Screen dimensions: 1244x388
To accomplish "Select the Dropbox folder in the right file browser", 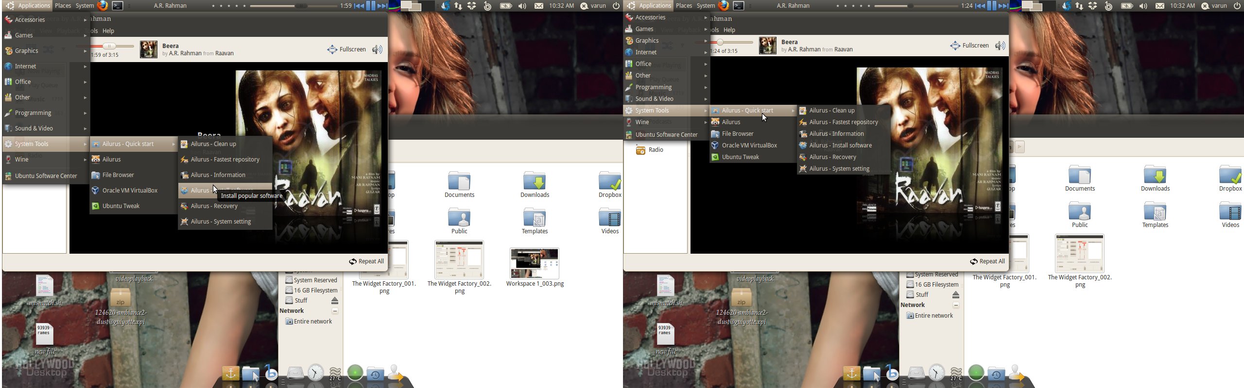I will click(1230, 178).
